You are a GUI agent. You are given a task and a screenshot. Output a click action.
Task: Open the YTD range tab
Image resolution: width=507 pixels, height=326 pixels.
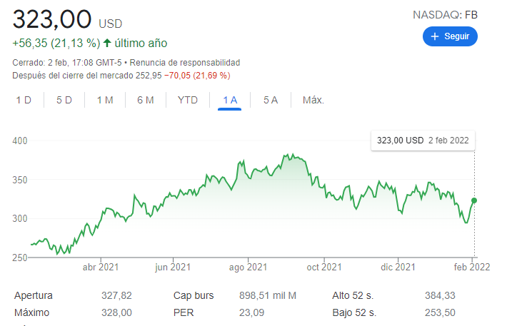(x=188, y=100)
